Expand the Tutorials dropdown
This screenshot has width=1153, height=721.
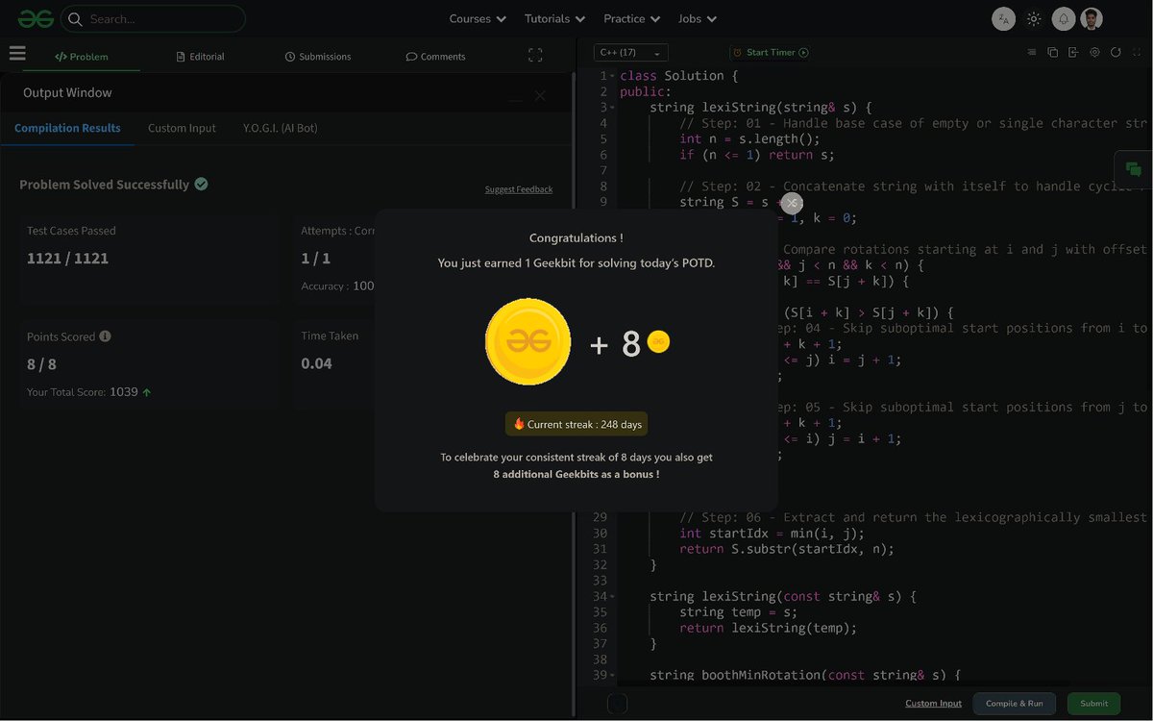[x=554, y=18]
